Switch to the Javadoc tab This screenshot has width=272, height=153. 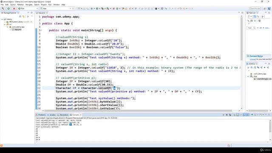[51, 115]
